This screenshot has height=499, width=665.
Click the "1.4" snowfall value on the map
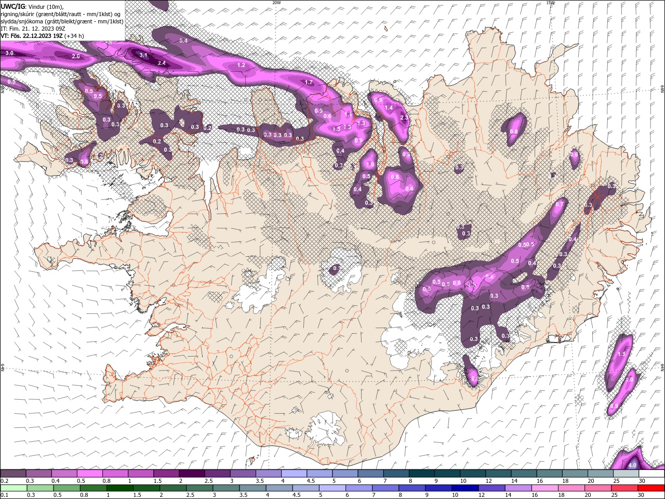point(389,108)
